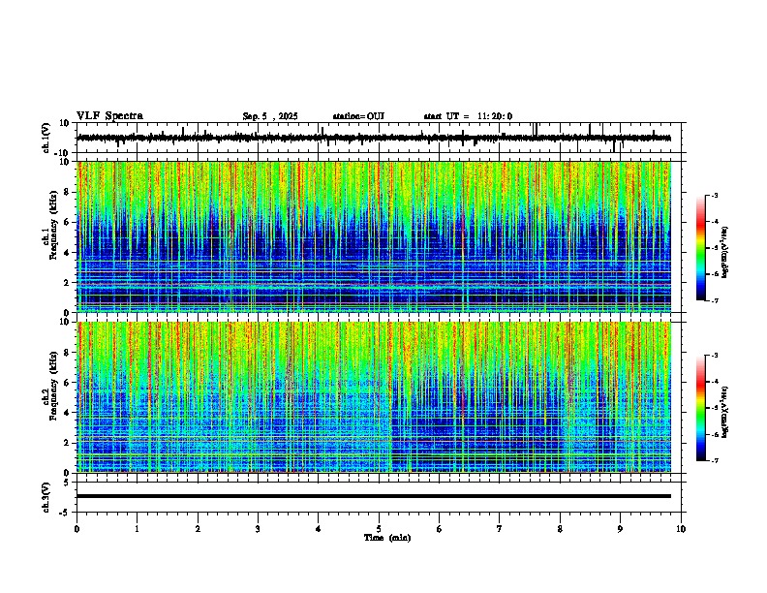Click the '6' minute time-axis tick label
This screenshot has width=767, height=593.
pos(440,529)
